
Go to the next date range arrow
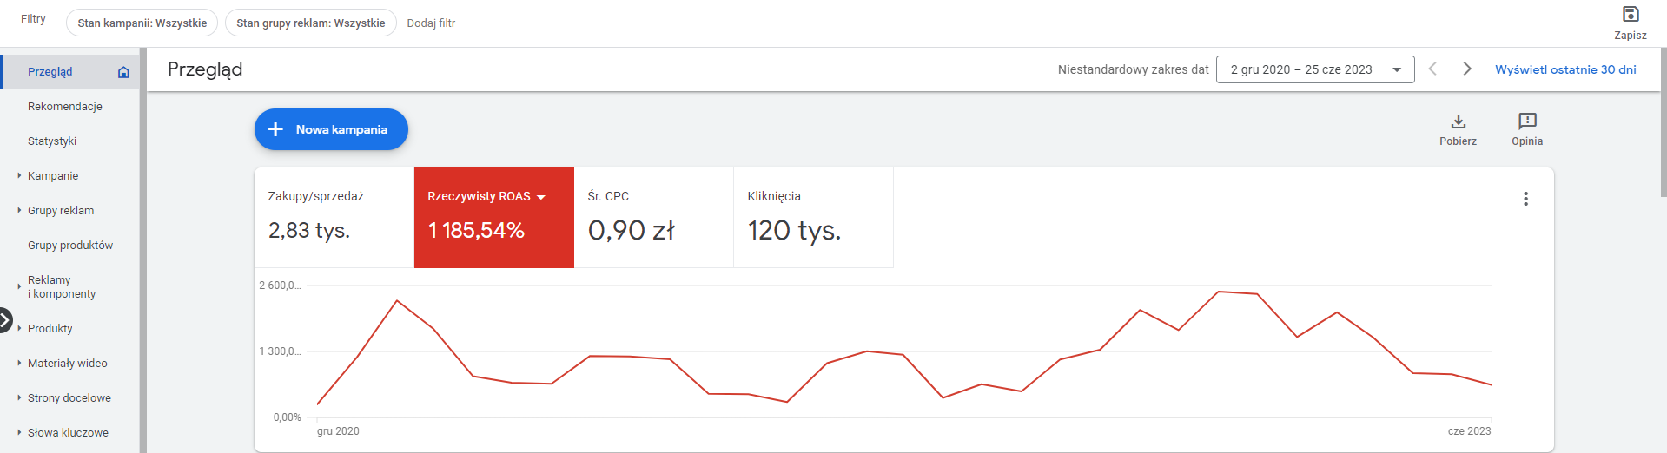1467,69
